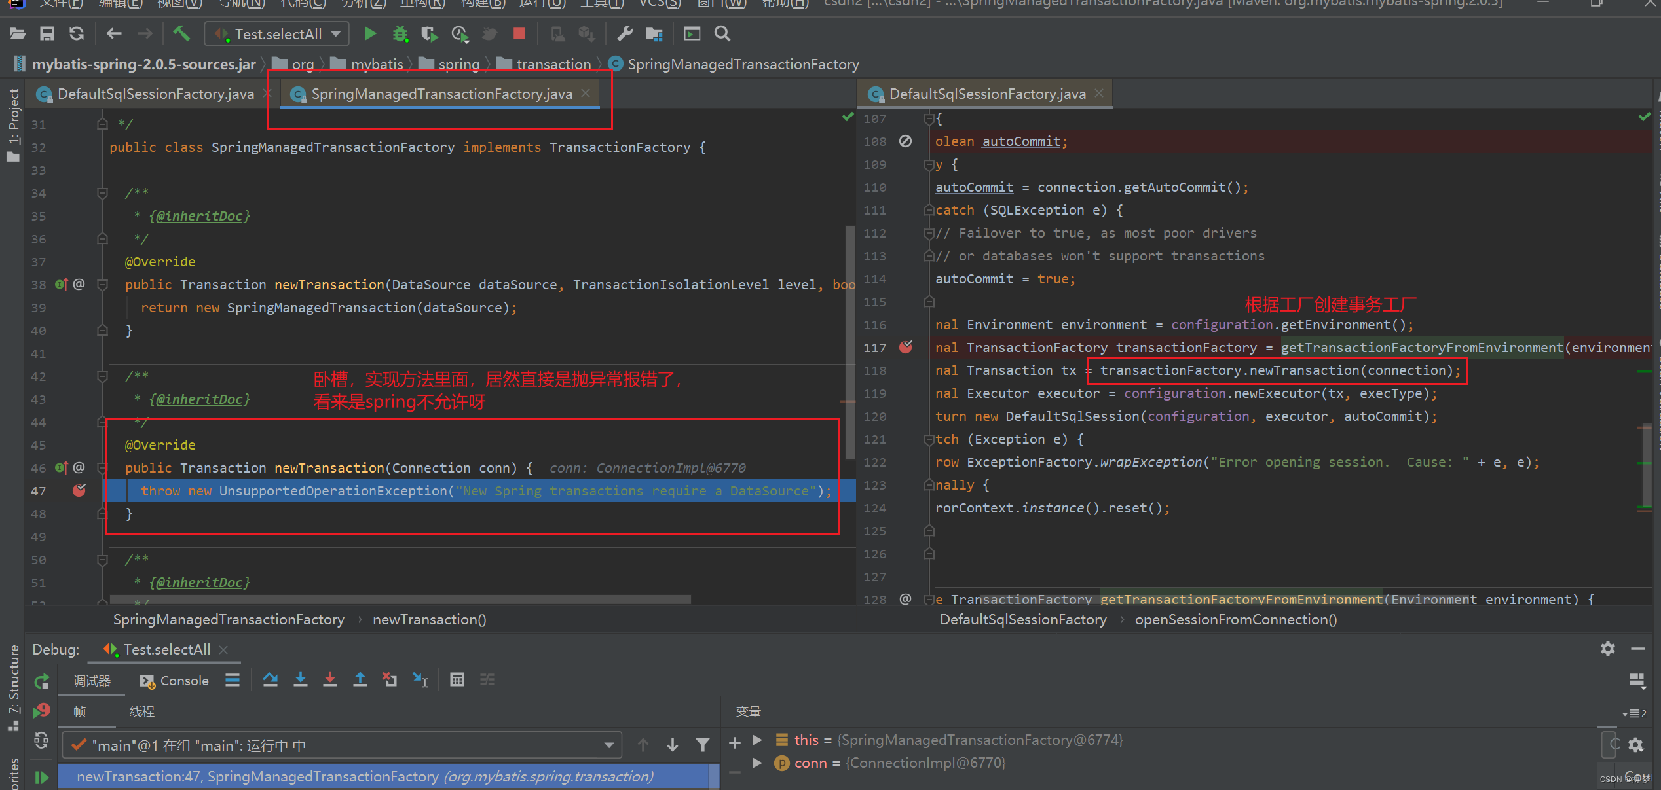Click the implements gutter icon at line 38

click(x=62, y=284)
